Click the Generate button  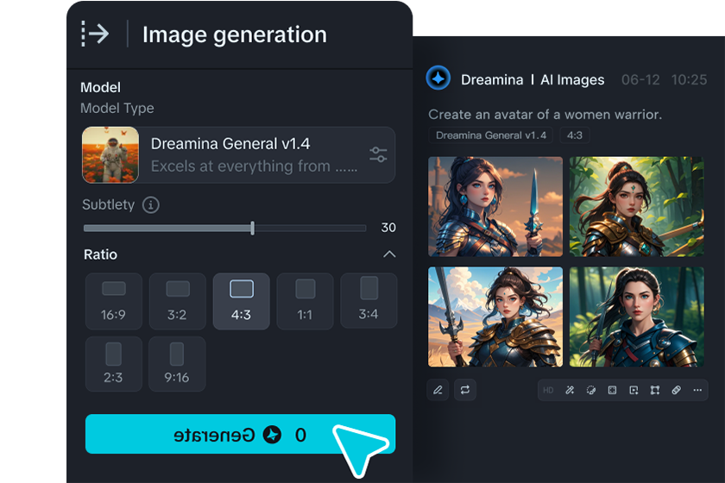click(x=241, y=434)
